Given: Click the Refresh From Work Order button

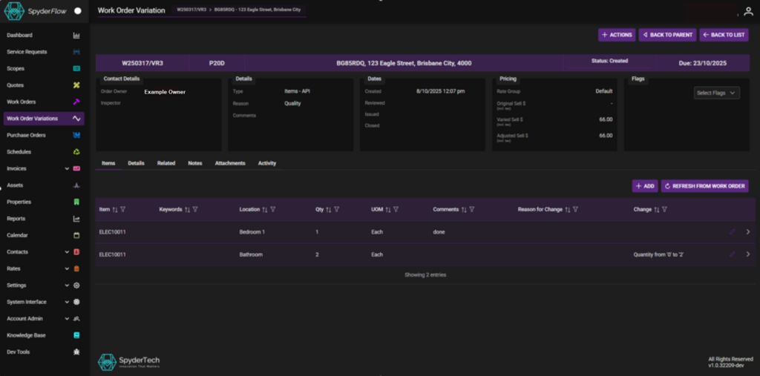Looking at the screenshot, I should coord(704,186).
